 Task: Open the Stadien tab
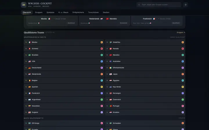click(106, 12)
